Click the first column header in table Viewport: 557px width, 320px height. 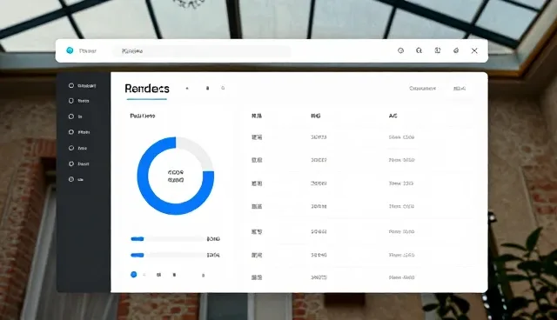pyautogui.click(x=257, y=116)
